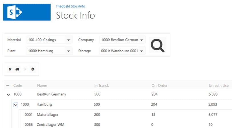
Task: Click the 100-100: Casings material field
Action: point(46,40)
